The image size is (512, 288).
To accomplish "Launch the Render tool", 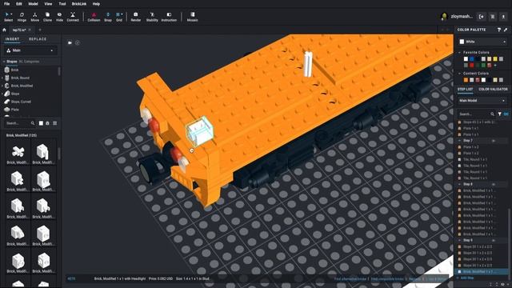I will click(135, 17).
